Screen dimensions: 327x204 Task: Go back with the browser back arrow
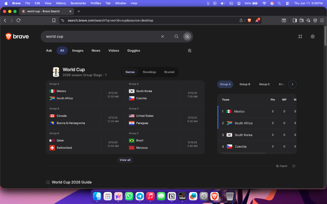5,20
